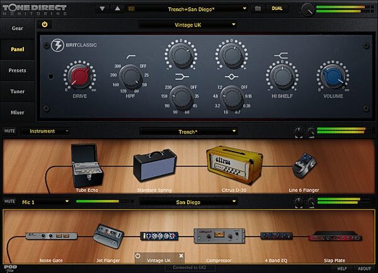Image resolution: width=378 pixels, height=273 pixels.
Task: Open the Instrument input source dropdown
Action: point(45,131)
